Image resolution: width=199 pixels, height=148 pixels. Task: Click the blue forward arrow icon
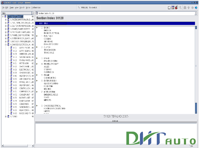tap(196, 8)
